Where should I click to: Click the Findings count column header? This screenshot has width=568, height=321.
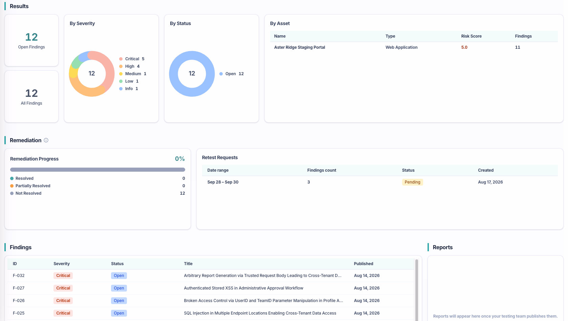click(322, 170)
